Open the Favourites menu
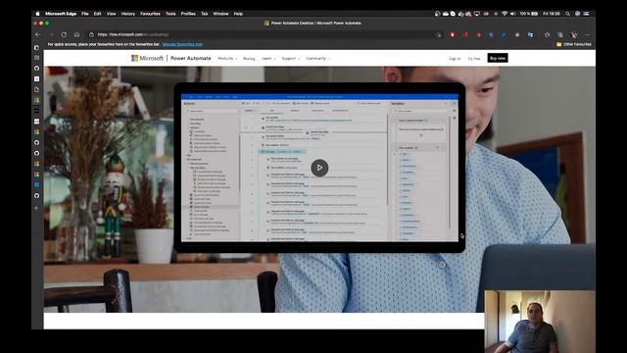Image resolution: width=627 pixels, height=353 pixels. 150,14
